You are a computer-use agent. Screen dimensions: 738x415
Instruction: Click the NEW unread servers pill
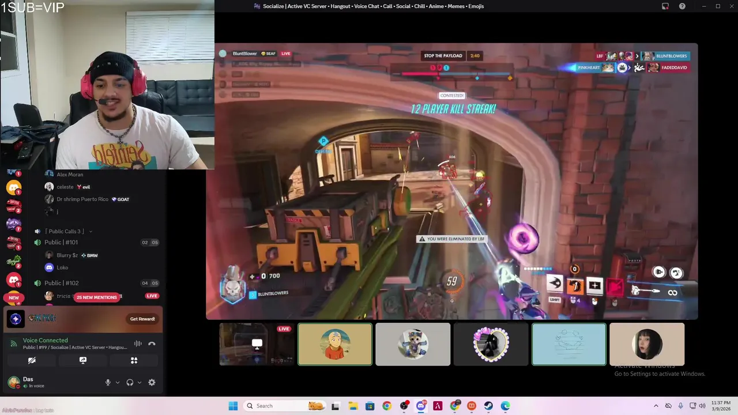pos(14,297)
